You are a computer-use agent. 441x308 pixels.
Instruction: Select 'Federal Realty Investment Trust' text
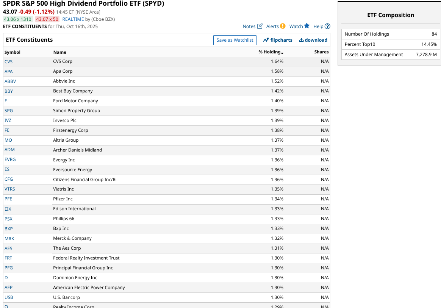tap(86, 258)
